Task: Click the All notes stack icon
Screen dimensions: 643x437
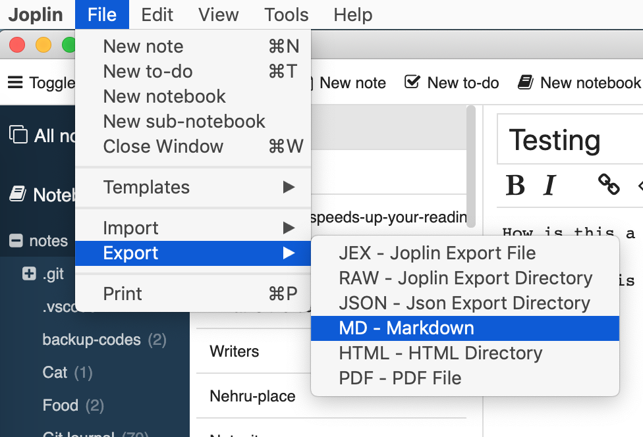Action: pos(18,135)
